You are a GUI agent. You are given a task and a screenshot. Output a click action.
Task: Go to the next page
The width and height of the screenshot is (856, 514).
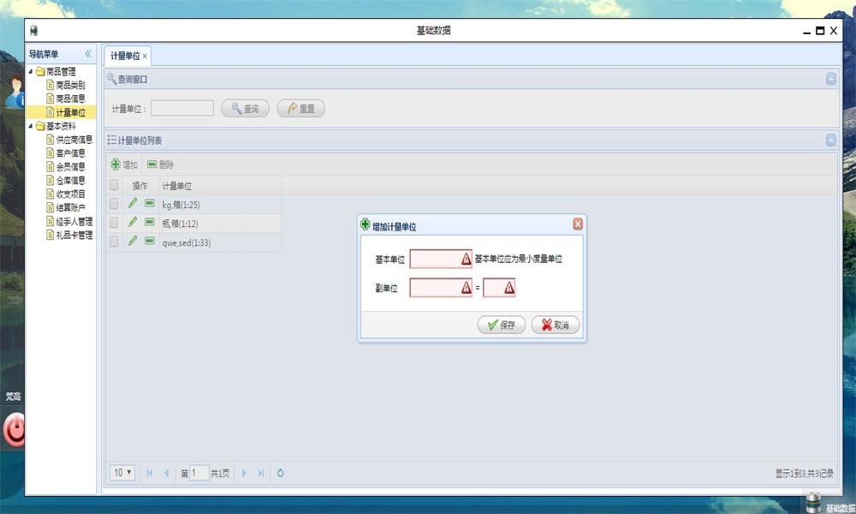(x=243, y=473)
